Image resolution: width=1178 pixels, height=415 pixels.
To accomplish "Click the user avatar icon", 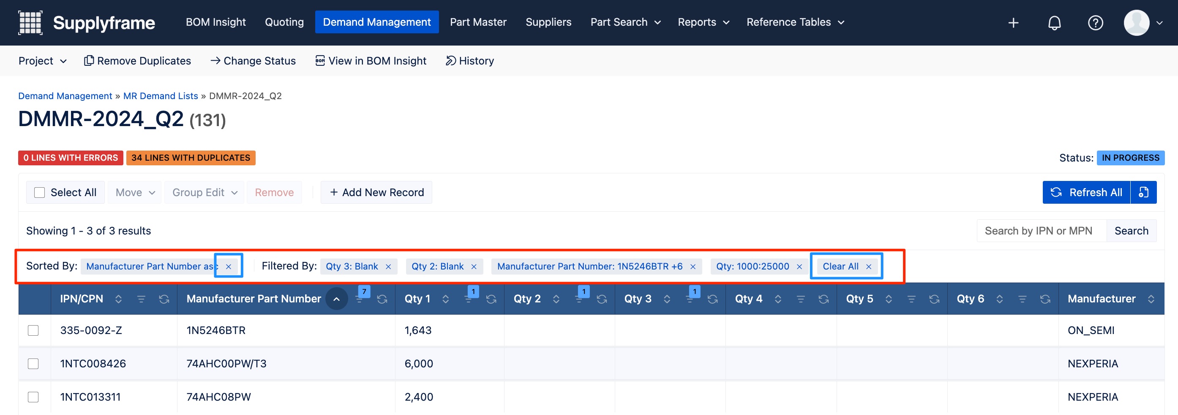I will [x=1137, y=23].
